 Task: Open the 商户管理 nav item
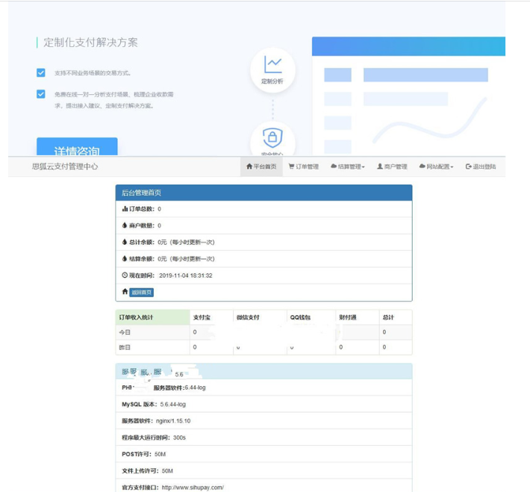(392, 167)
